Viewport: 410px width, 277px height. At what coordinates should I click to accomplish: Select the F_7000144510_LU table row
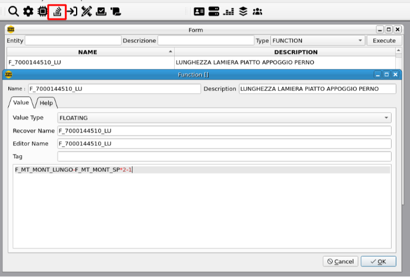pos(89,62)
